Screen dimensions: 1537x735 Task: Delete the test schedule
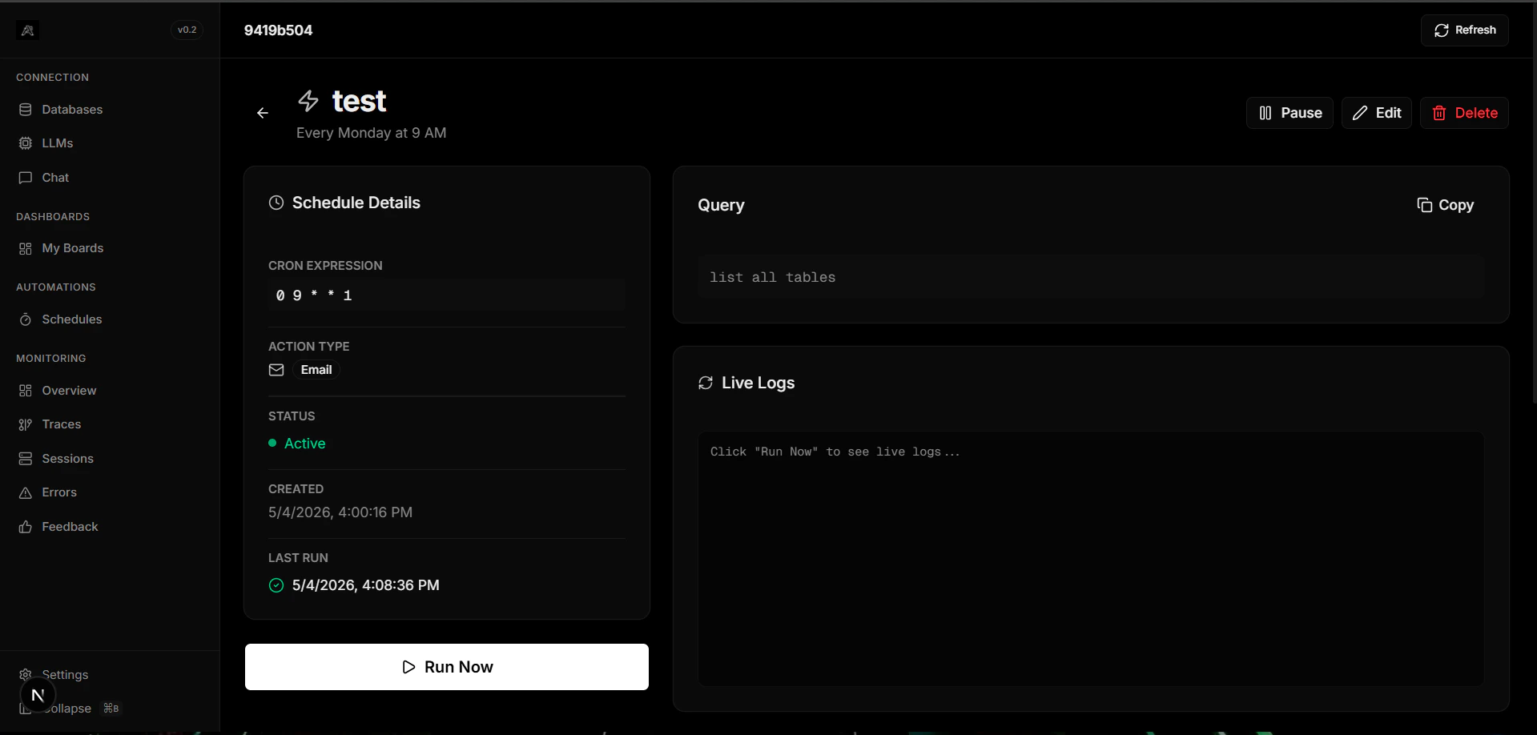[1465, 113]
